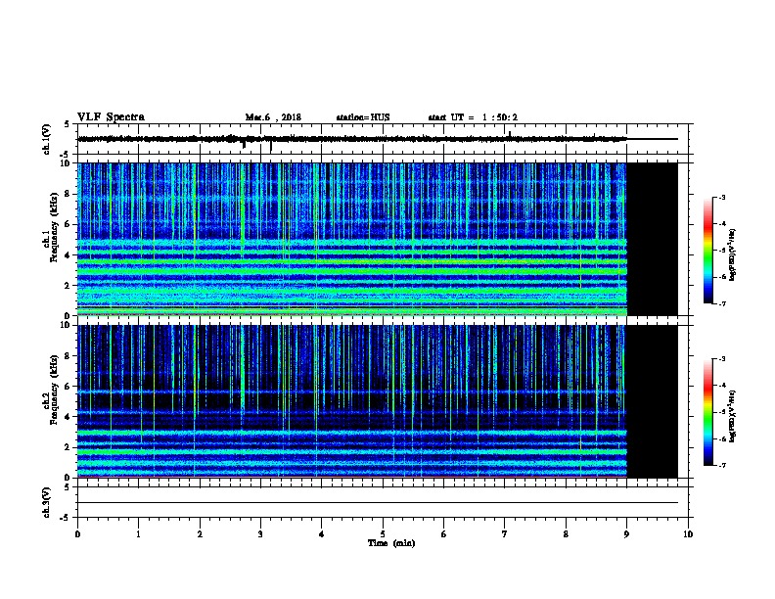Viewport: 775px width, 599px height.
Task: Click the "ch.3(V)" waveform axis label
Action: (46, 502)
